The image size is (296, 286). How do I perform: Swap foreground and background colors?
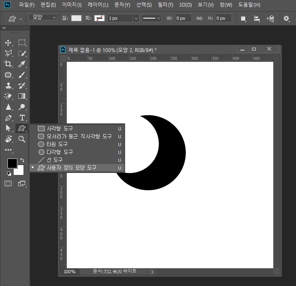click(x=22, y=160)
